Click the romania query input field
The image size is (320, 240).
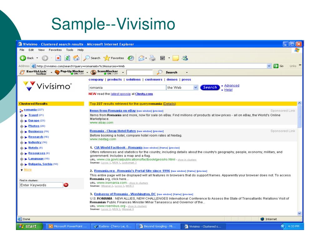[127, 87]
